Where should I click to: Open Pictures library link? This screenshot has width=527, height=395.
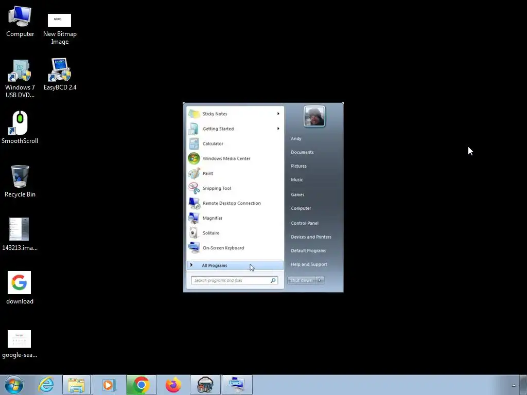[x=299, y=166]
